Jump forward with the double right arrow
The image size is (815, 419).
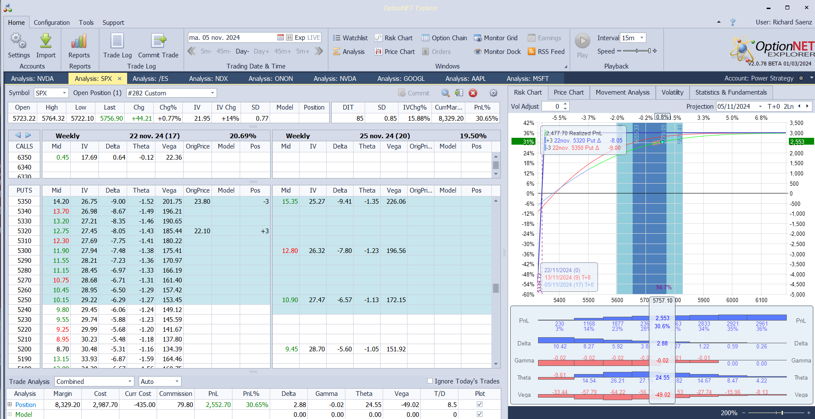click(x=318, y=51)
